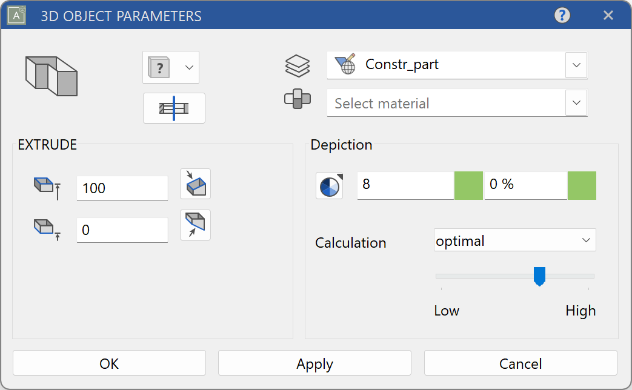Click the hatch pattern button below the question mark dropdown
The height and width of the screenshot is (390, 632).
(x=174, y=108)
